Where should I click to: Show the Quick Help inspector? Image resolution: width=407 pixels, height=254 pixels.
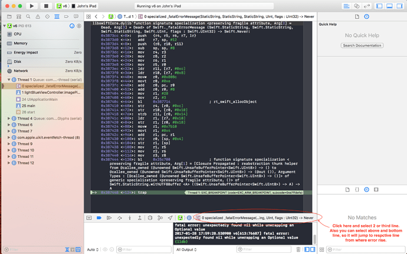[366, 17]
